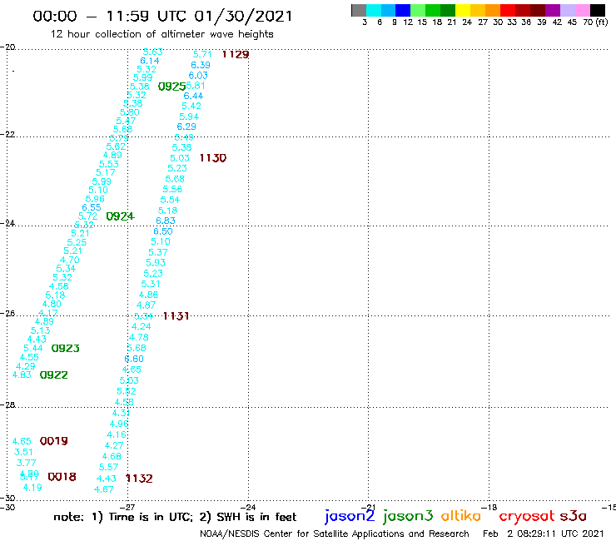Select the -21 longitude axis label
The width and height of the screenshot is (616, 541).
tap(369, 507)
